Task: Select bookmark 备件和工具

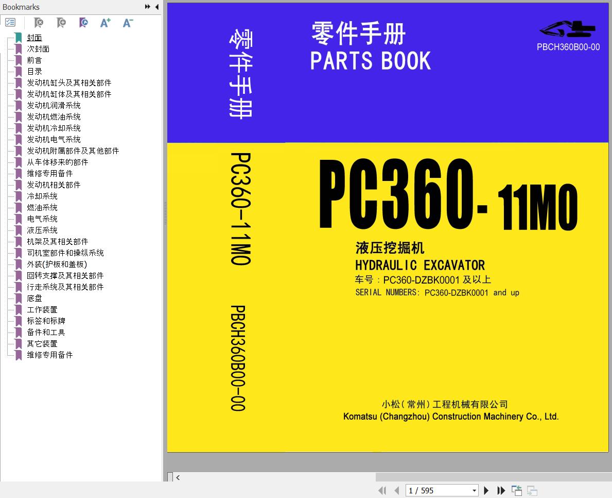Action: [46, 333]
